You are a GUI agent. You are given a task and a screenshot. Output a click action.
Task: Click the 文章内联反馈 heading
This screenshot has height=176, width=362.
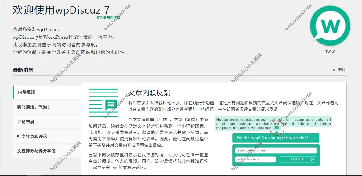(x=149, y=93)
